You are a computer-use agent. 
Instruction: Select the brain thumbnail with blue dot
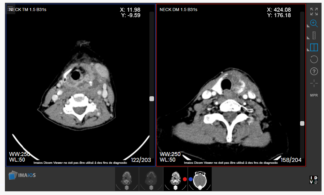200,179
